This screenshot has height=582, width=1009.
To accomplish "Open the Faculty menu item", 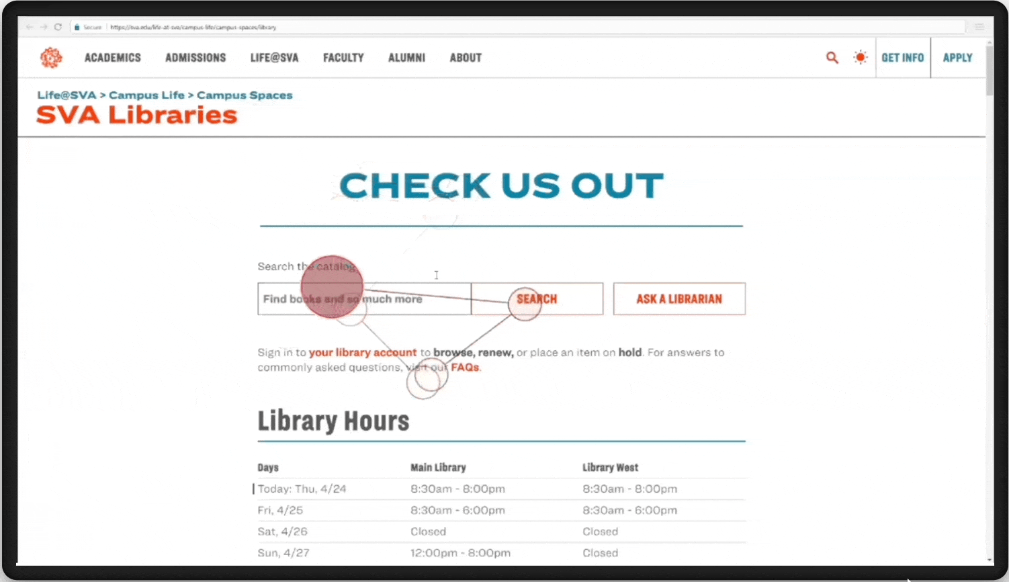I will coord(343,58).
